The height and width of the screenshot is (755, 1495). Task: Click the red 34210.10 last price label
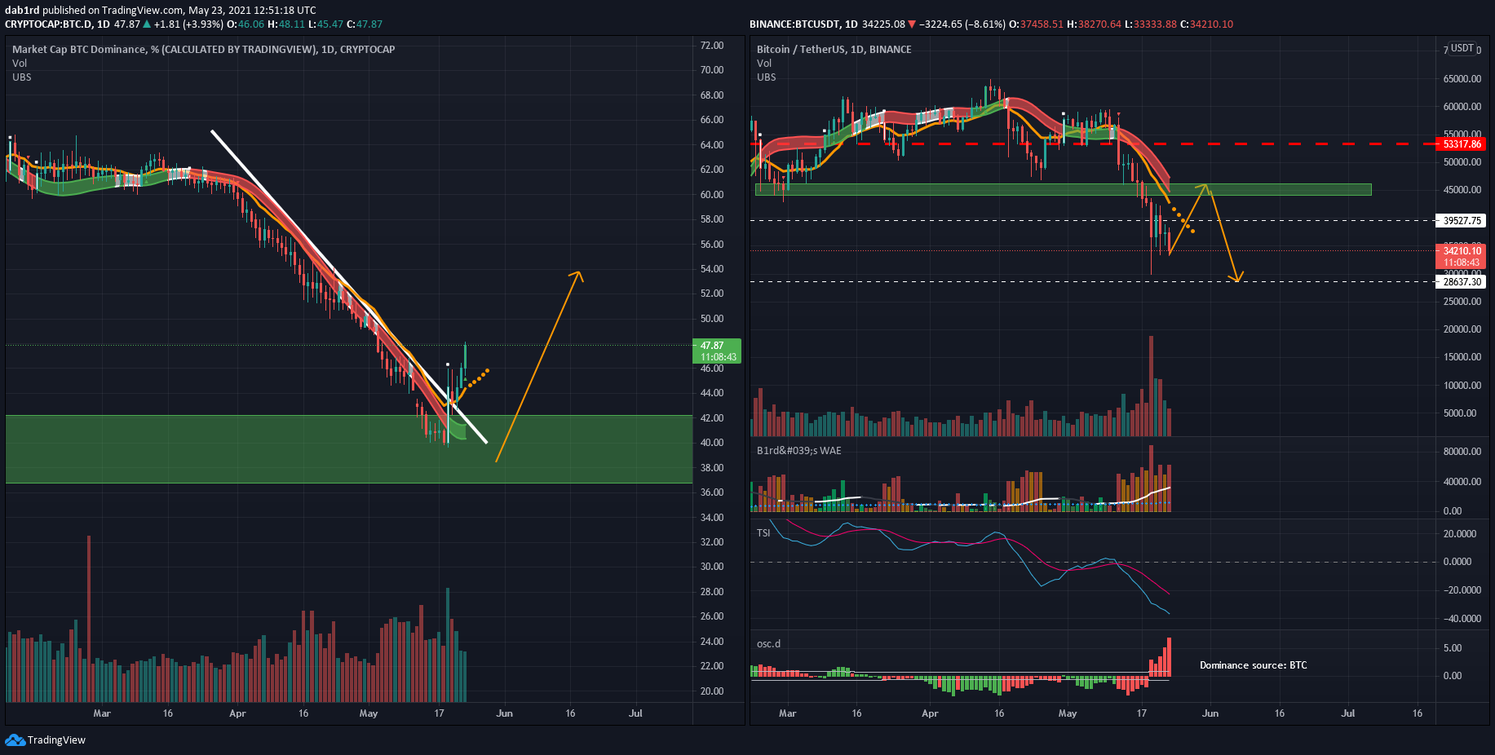coord(1462,257)
